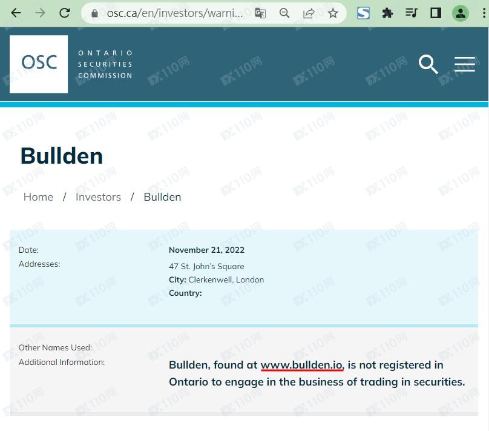Toggle the browser side panel
Image resolution: width=489 pixels, height=431 pixels.
[x=436, y=13]
